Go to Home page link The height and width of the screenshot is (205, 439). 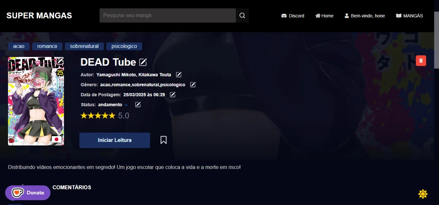(324, 15)
